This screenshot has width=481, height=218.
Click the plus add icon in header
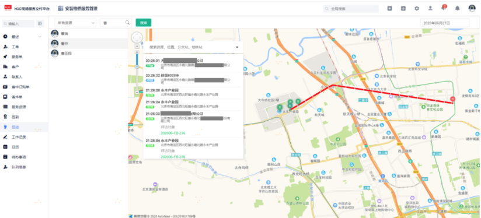(x=389, y=9)
